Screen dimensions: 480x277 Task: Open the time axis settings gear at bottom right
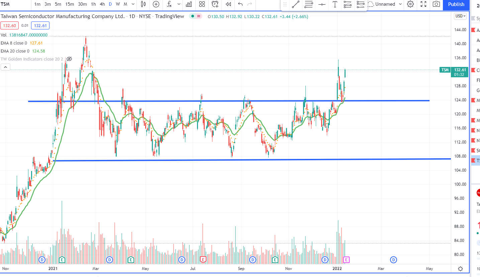[461, 269]
